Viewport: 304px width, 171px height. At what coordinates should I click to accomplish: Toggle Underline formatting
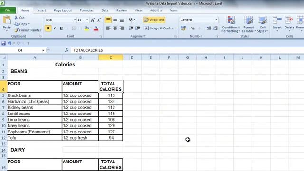click(61, 28)
